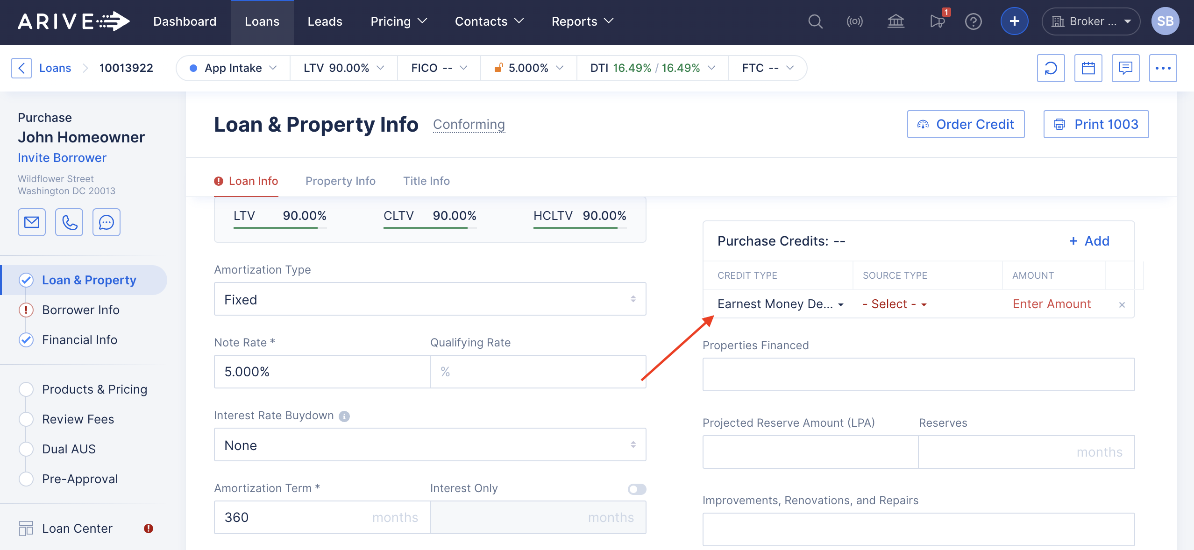
Task: Click the LTV percentage progress bar
Action: tap(279, 227)
